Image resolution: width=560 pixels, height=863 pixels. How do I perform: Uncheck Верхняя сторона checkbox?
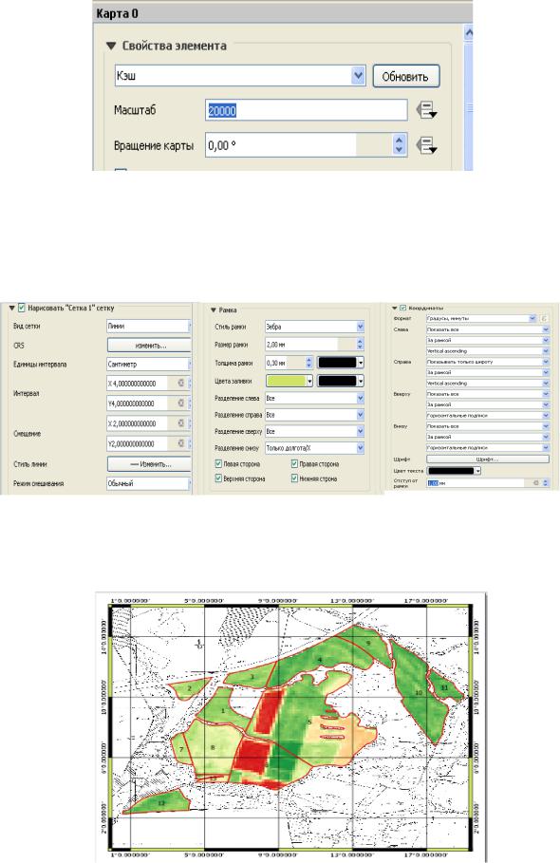tap(218, 478)
